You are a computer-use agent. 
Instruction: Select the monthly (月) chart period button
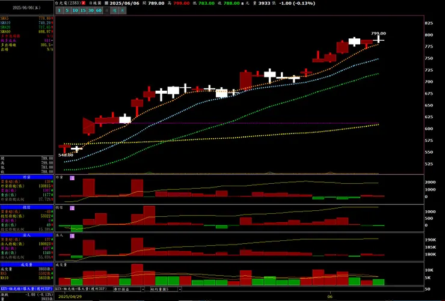click(122, 10)
